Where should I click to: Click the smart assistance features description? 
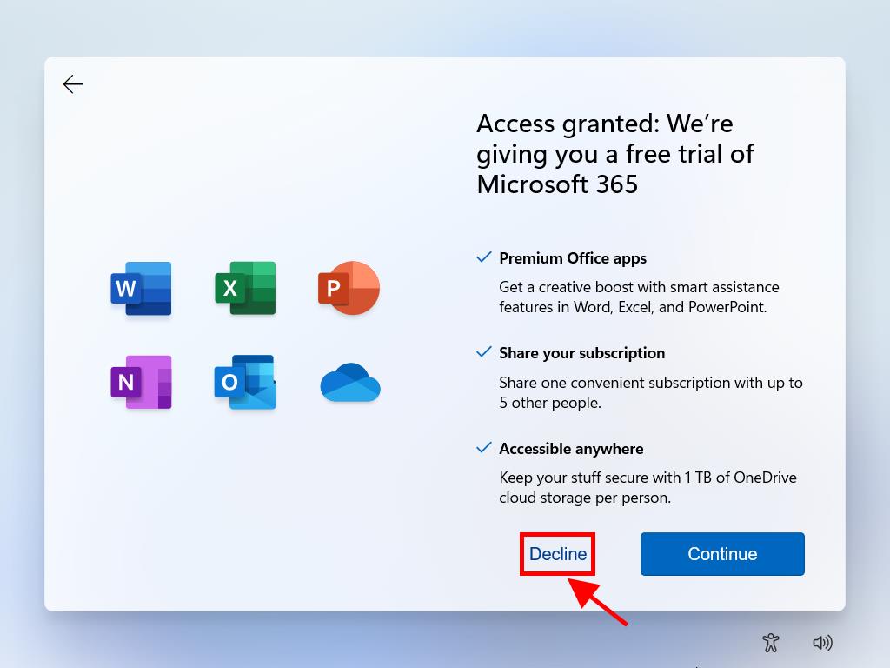click(x=638, y=297)
